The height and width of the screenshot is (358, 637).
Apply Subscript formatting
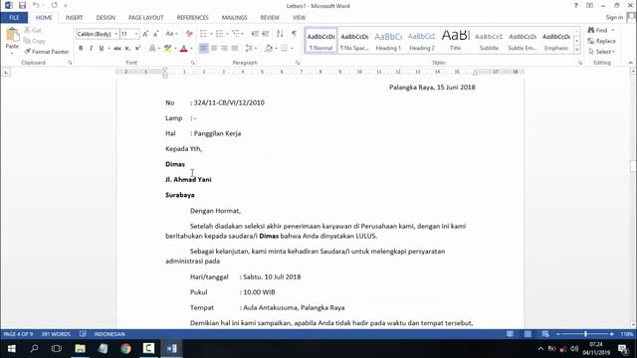(127, 49)
